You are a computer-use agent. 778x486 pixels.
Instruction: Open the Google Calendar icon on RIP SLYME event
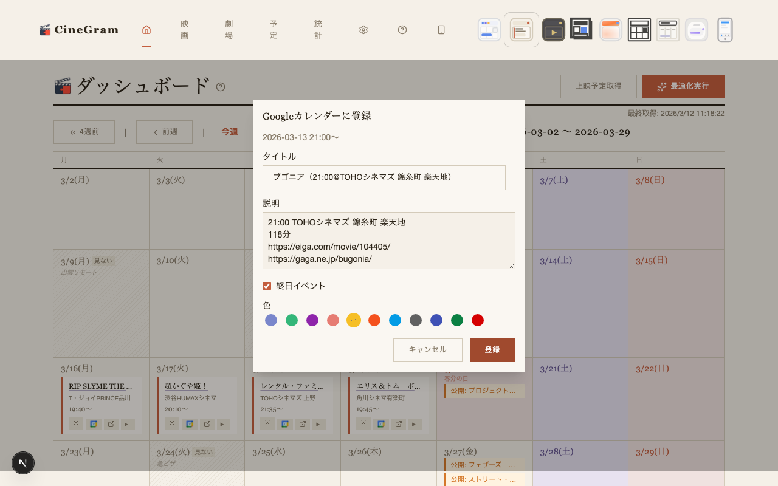[x=93, y=423]
